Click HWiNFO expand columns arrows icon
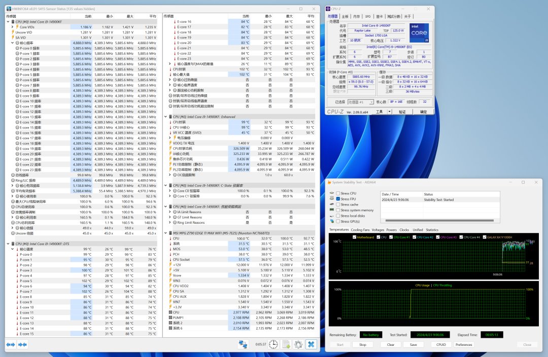The height and width of the screenshot is (357, 548). click(11, 344)
